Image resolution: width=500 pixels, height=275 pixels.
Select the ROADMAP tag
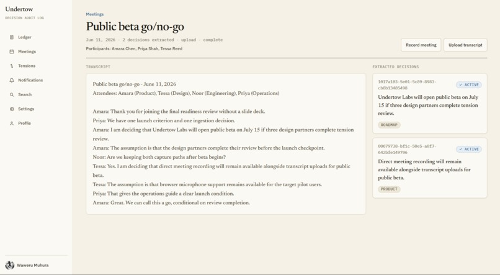click(389, 125)
